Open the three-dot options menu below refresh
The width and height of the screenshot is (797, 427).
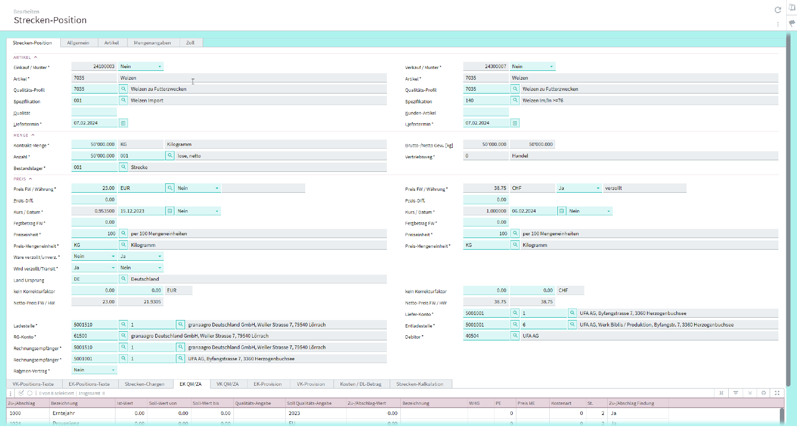coord(778,24)
